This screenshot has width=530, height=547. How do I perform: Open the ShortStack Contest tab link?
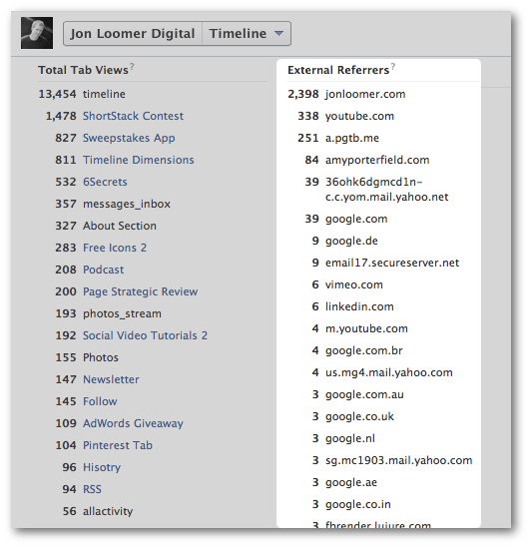tap(133, 116)
